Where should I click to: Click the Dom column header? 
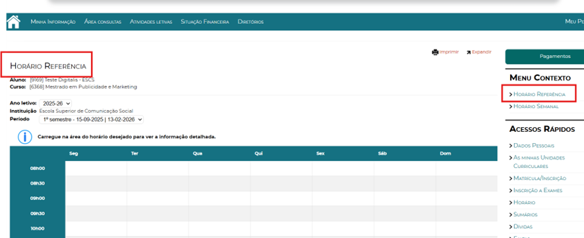(446, 154)
